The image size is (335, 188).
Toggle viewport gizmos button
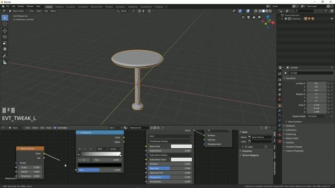pos(240,11)
